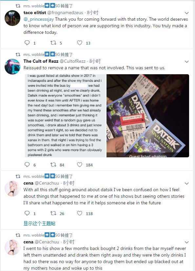
Task: Reply to taco elitist's tweet
Action: pyautogui.click(x=27, y=43)
